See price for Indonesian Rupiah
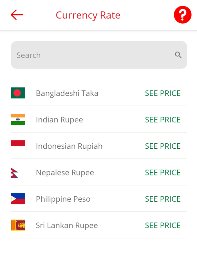The width and height of the screenshot is (197, 263). 163,146
